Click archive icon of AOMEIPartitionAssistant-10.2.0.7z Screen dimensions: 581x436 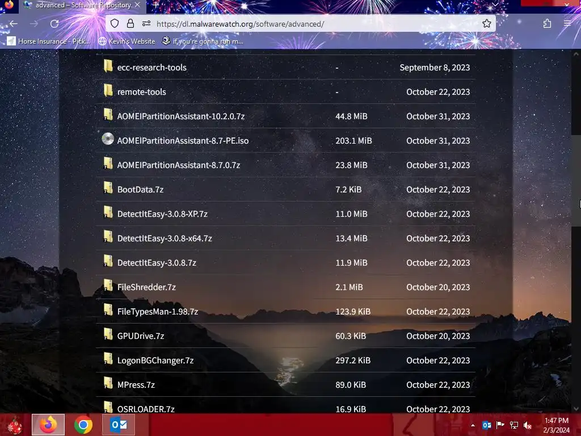coord(108,115)
